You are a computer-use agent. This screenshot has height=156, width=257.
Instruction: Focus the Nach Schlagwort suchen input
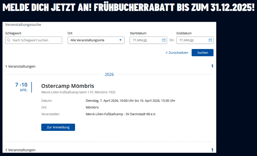coord(34,40)
